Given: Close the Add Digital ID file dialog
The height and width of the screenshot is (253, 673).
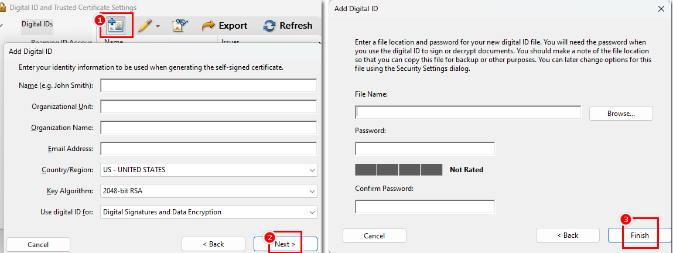Looking at the screenshot, I should click(x=661, y=8).
